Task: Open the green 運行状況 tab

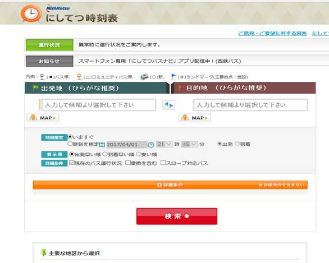Action: [49, 45]
